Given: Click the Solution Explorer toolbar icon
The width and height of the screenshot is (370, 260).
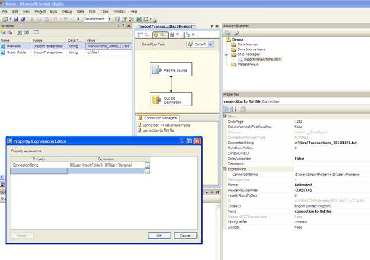Looking at the screenshot, I should tap(117, 19).
